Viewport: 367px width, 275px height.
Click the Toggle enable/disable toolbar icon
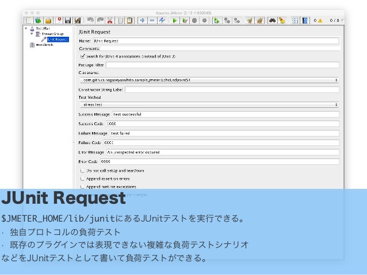(162, 21)
